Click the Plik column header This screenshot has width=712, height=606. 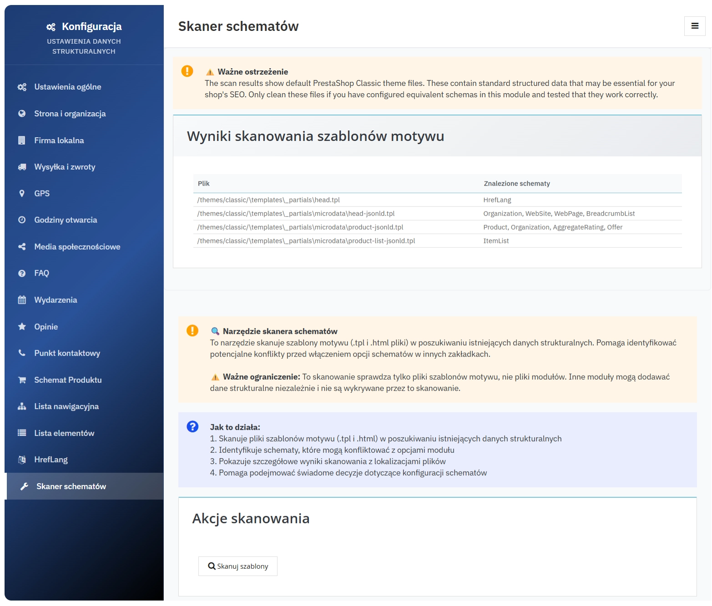click(204, 184)
